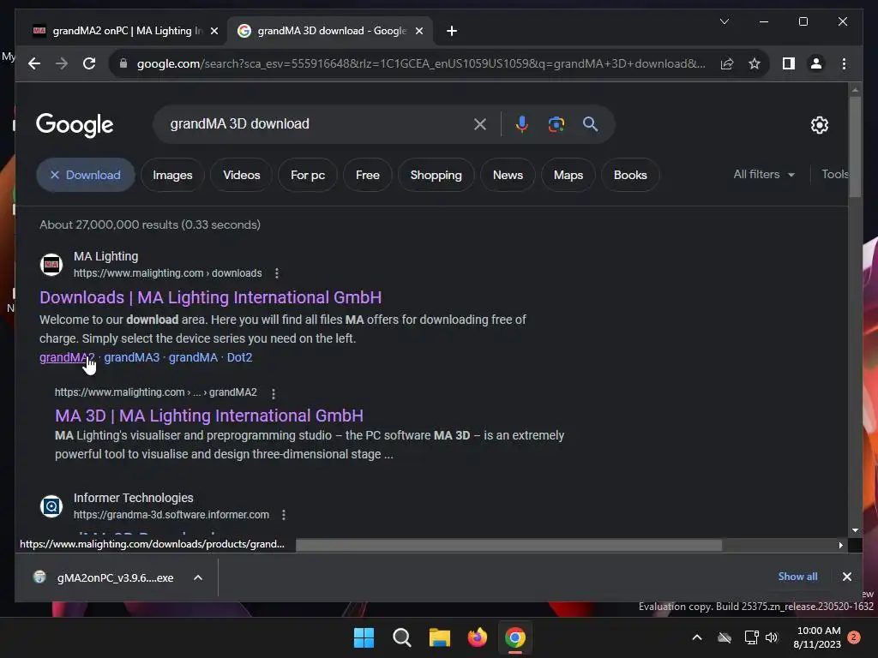Show hidden system tray icons

696,637
